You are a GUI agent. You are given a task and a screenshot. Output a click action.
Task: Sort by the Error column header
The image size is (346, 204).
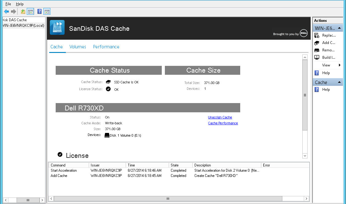coord(285,165)
